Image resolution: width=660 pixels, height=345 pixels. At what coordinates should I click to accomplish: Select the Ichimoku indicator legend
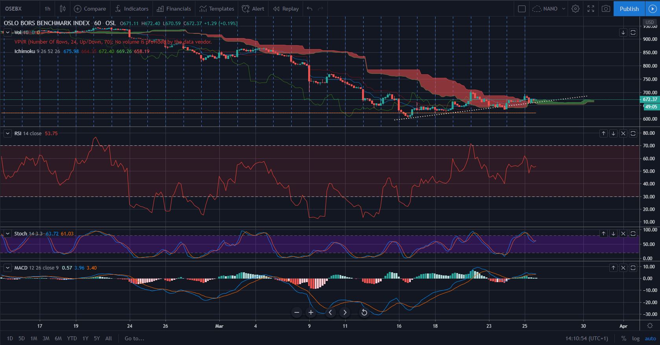[82, 51]
